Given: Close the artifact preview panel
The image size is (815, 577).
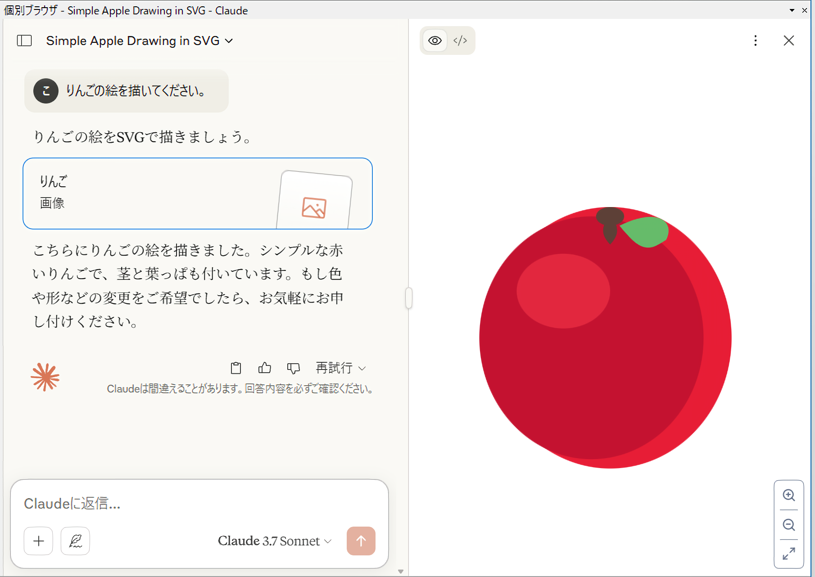Looking at the screenshot, I should tap(788, 41).
